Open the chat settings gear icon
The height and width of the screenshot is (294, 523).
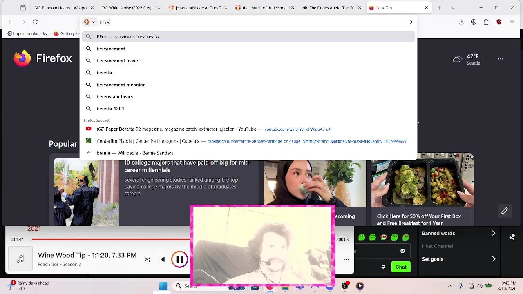pyautogui.click(x=383, y=267)
